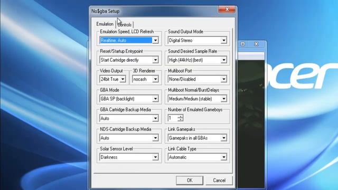Expand the Link Gamepaks dropdown
The image size is (338, 190).
(x=223, y=138)
